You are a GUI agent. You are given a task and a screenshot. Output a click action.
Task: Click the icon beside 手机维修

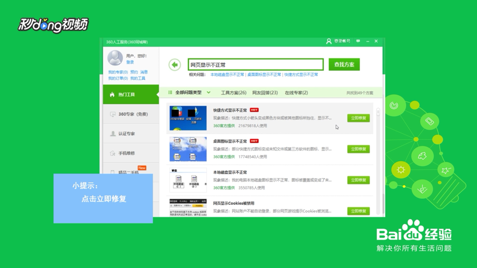click(x=113, y=153)
